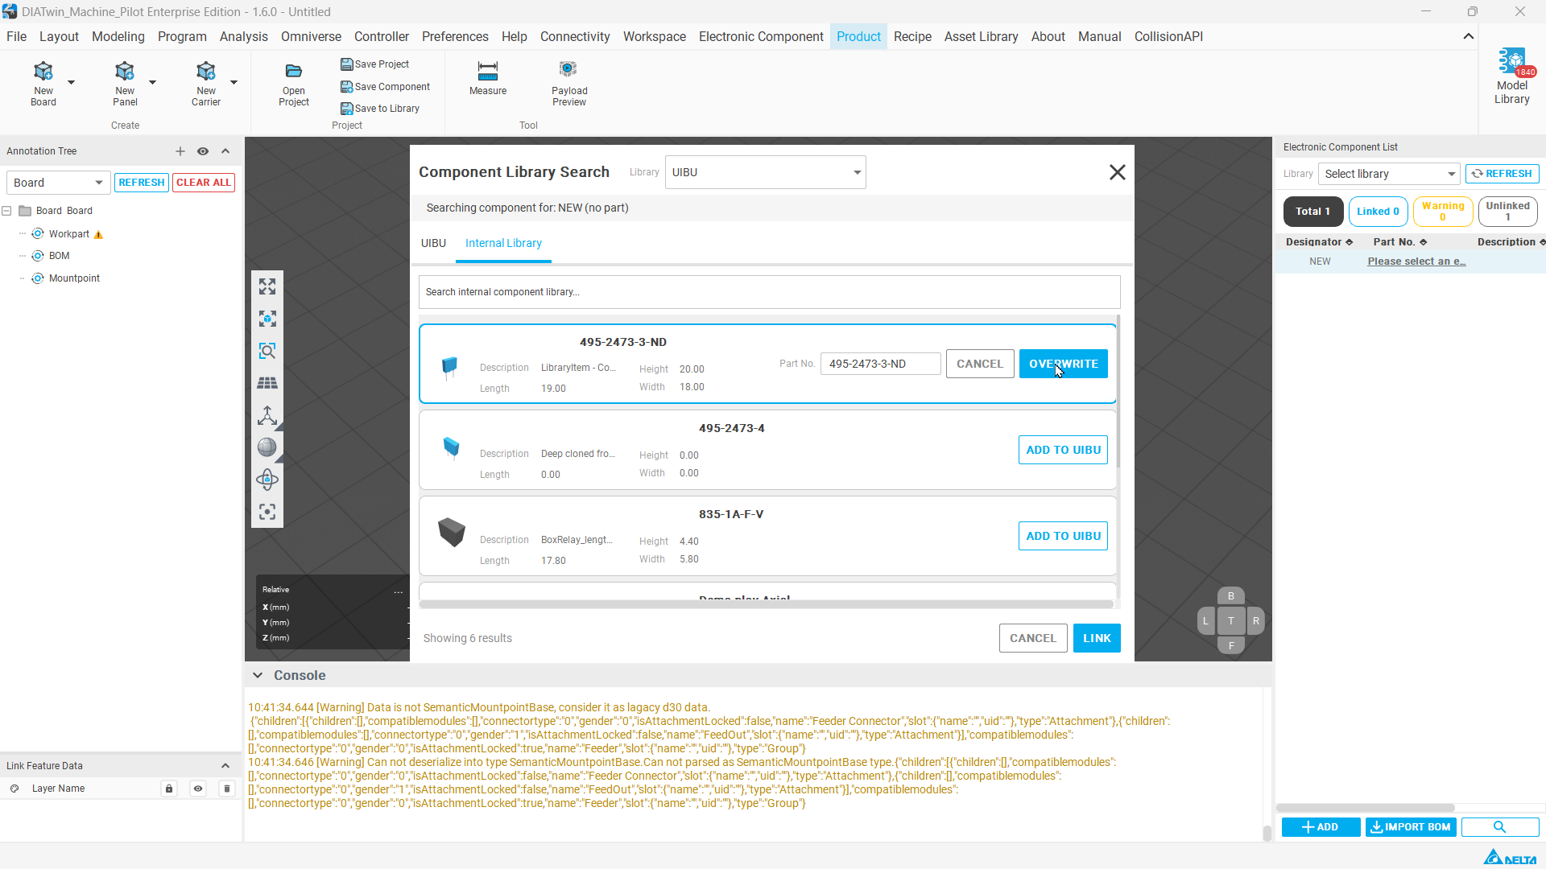The image size is (1546, 869).
Task: Open the Model Library
Action: click(x=1512, y=76)
